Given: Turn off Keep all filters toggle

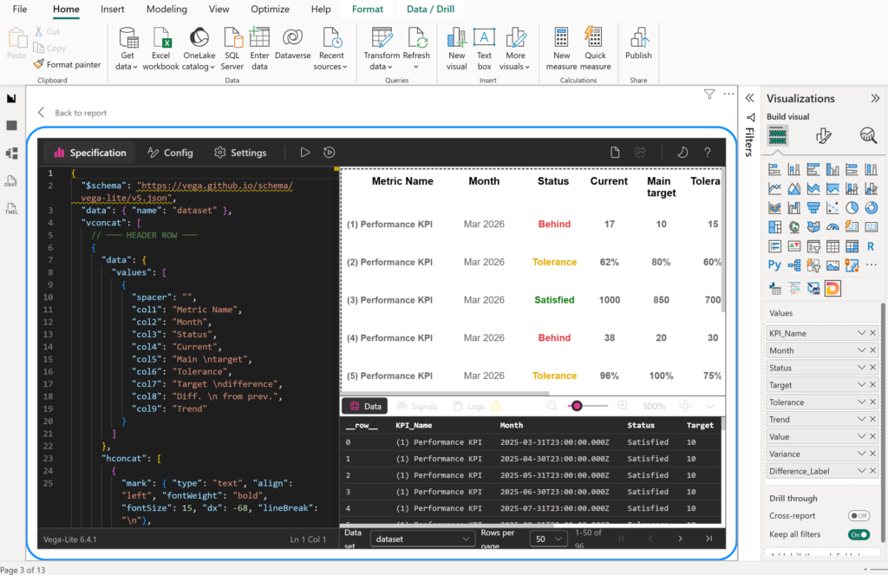Looking at the screenshot, I should (x=859, y=534).
